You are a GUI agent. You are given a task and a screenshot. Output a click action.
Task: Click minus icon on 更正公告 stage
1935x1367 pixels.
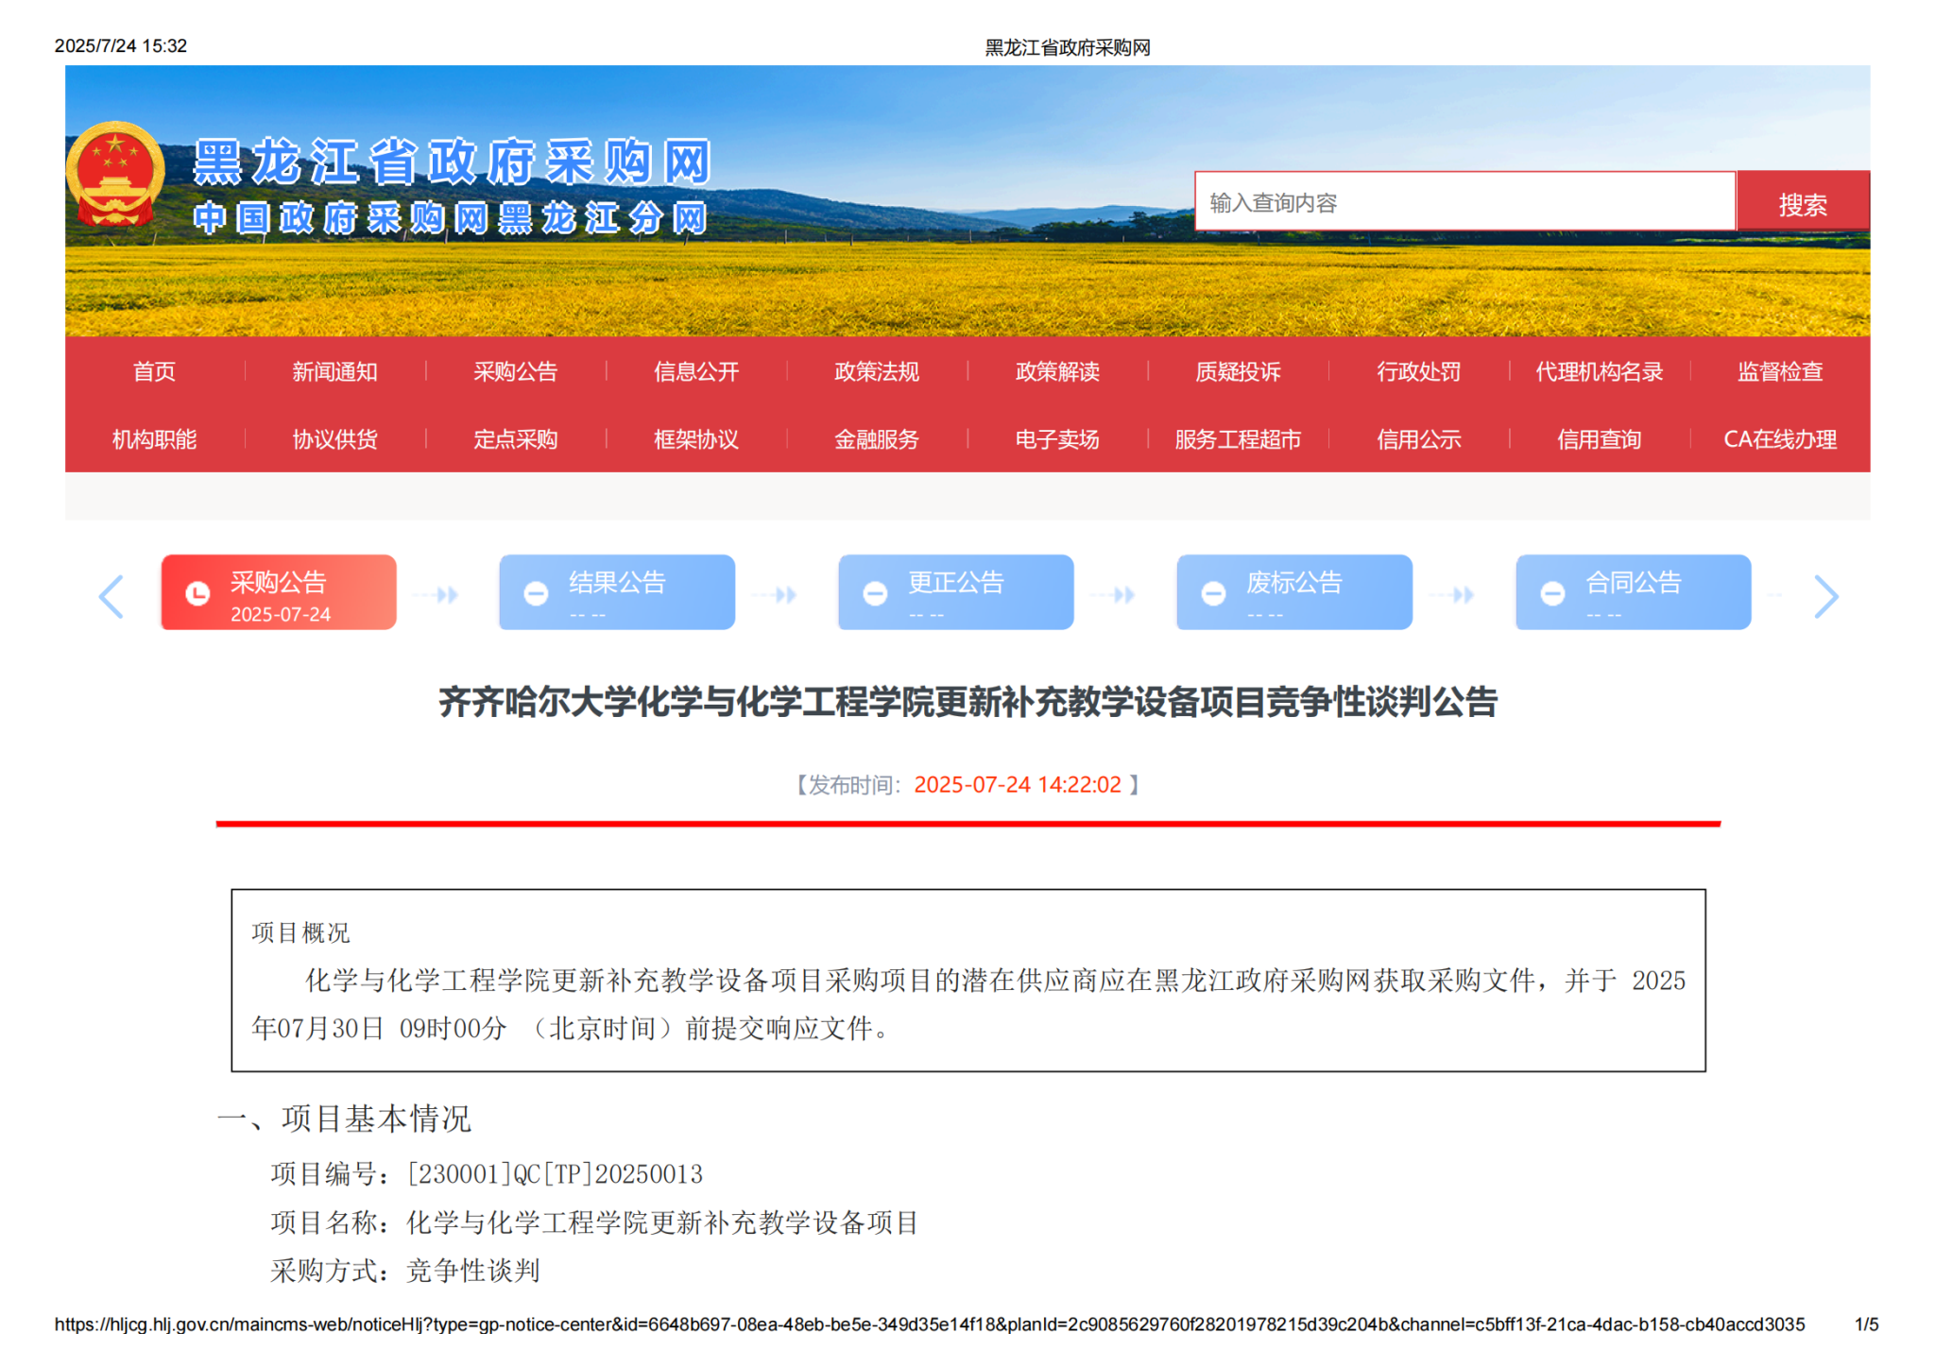875,593
